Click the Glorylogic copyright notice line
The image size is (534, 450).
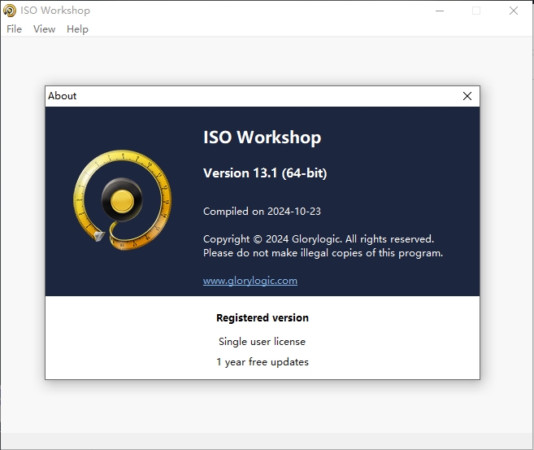pyautogui.click(x=318, y=239)
